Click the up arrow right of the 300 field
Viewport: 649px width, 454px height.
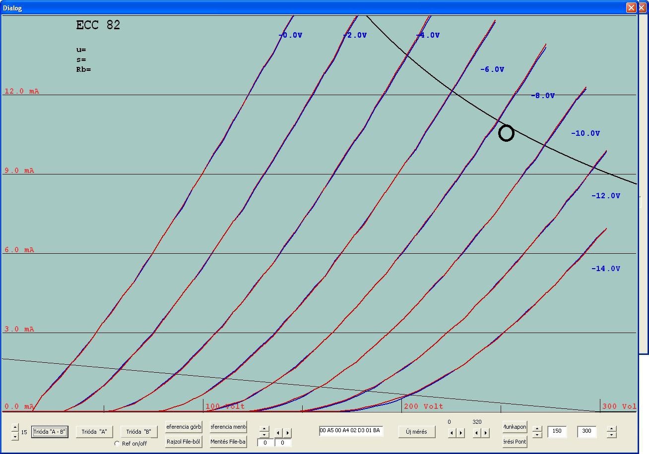pyautogui.click(x=612, y=429)
